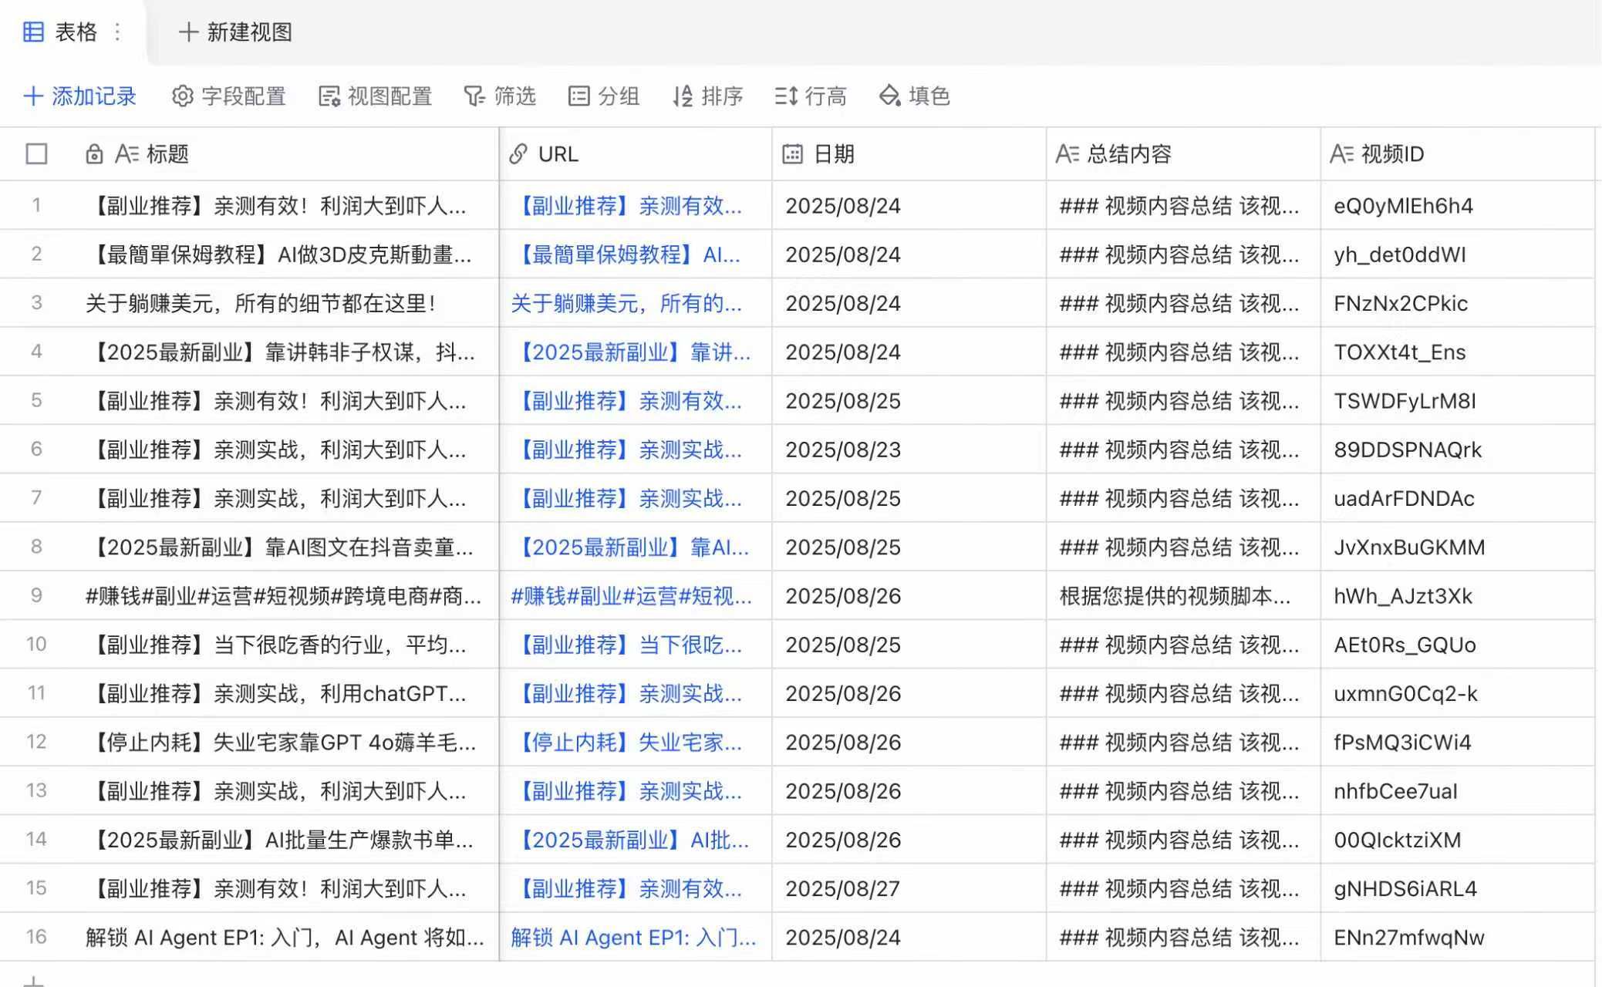Open the 表格 tab three-dot menu
The width and height of the screenshot is (1602, 987).
tap(117, 32)
